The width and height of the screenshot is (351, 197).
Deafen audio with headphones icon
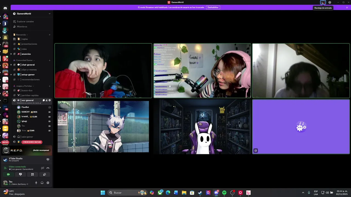click(x=42, y=183)
